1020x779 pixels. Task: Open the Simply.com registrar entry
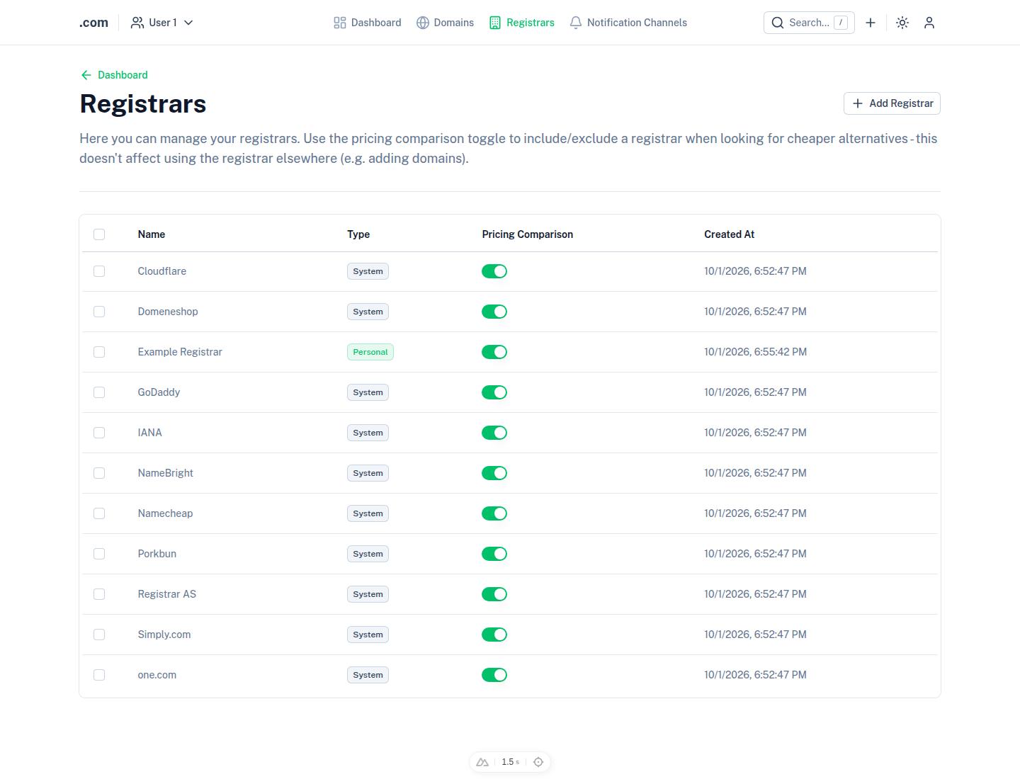[164, 635]
